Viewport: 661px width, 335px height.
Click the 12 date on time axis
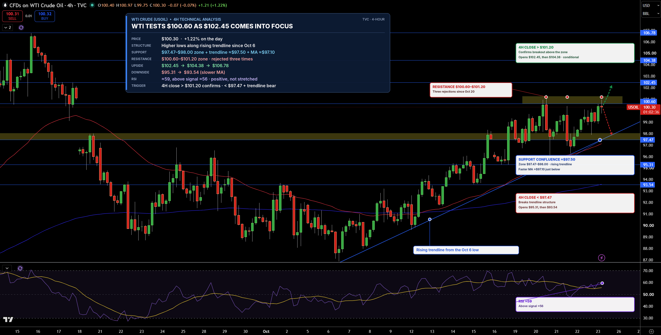411,332
